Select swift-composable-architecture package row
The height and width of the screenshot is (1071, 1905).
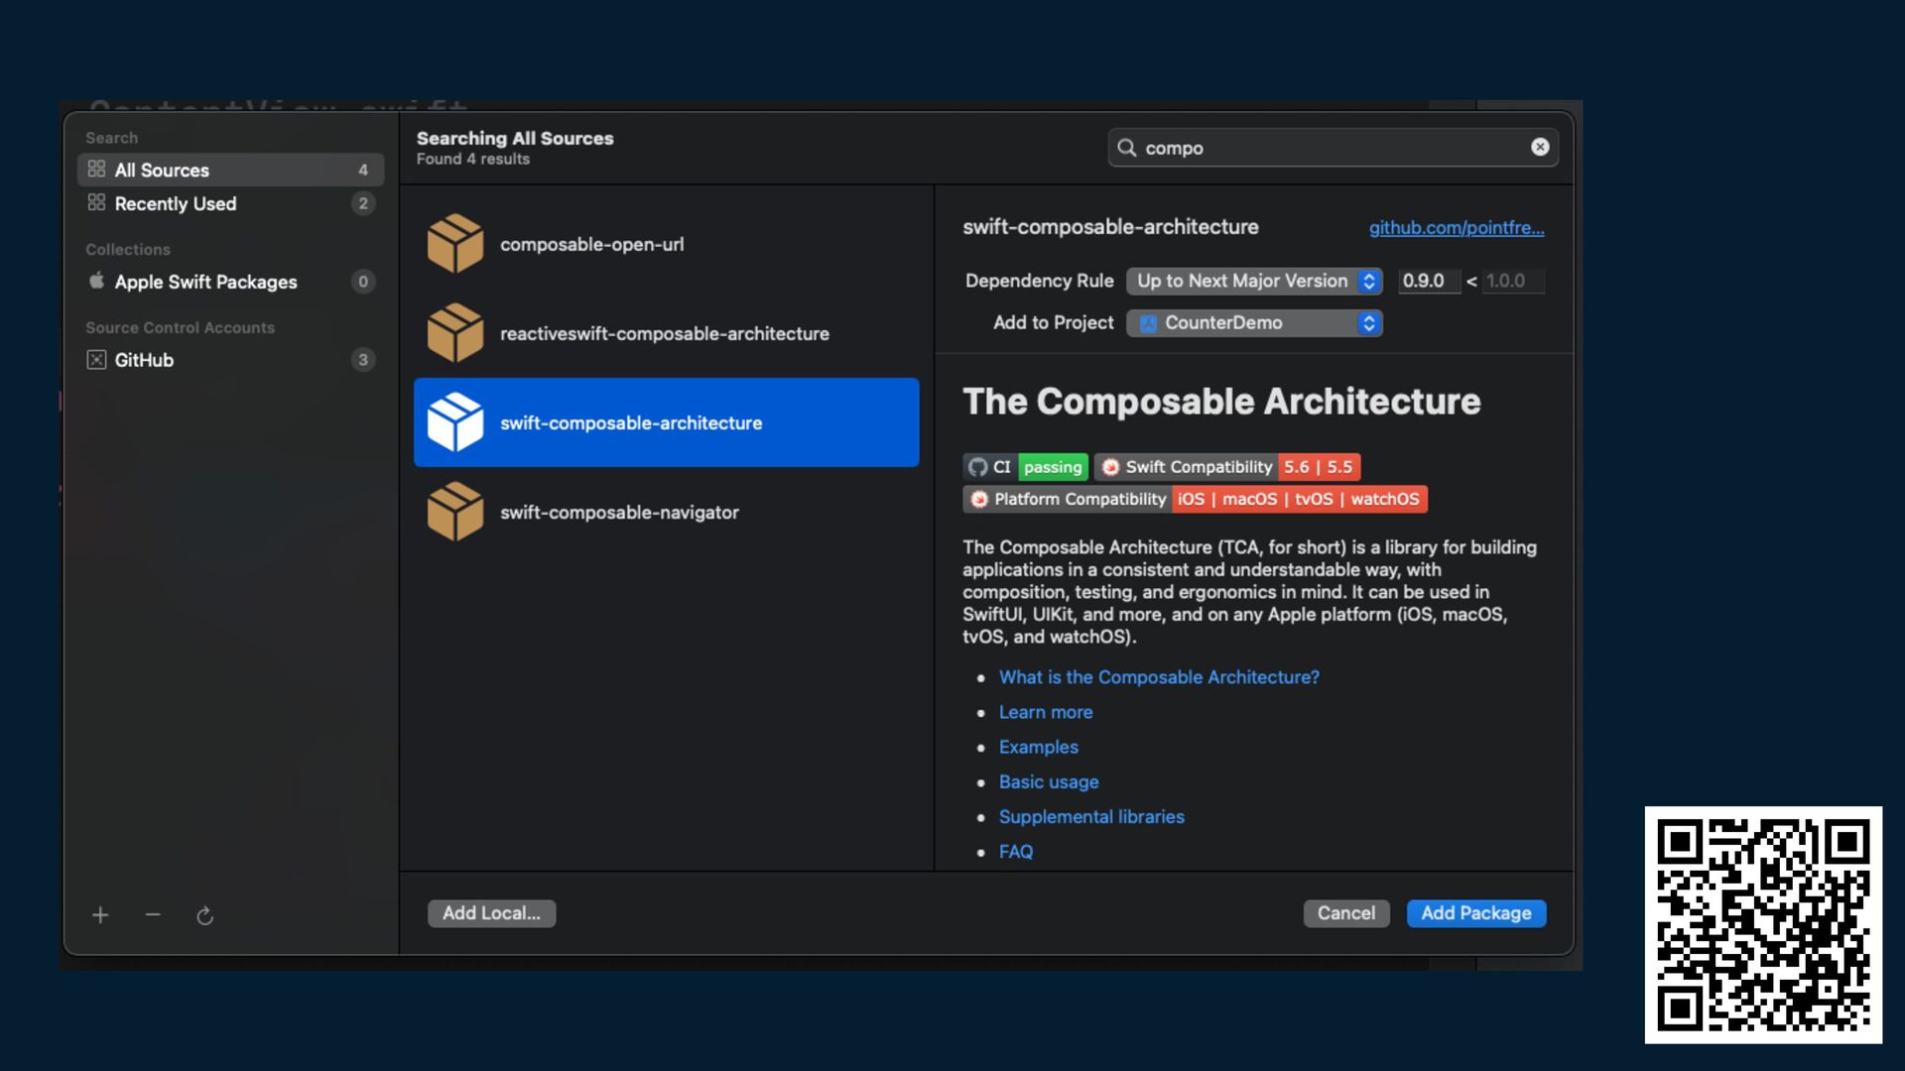click(667, 422)
